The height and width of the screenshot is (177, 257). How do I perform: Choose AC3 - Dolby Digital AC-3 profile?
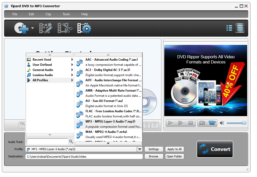108,73
